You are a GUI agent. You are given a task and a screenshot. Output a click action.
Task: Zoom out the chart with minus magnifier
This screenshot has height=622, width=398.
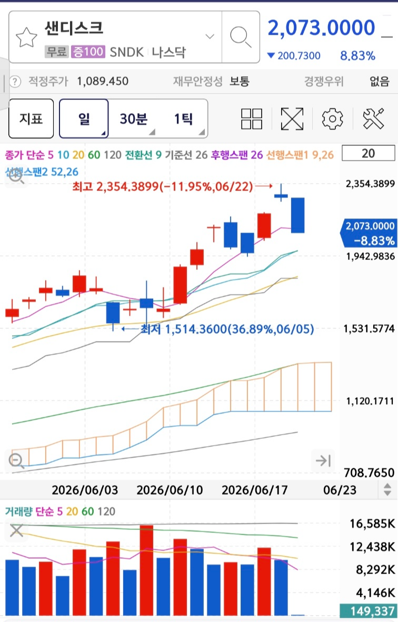pos(16,460)
